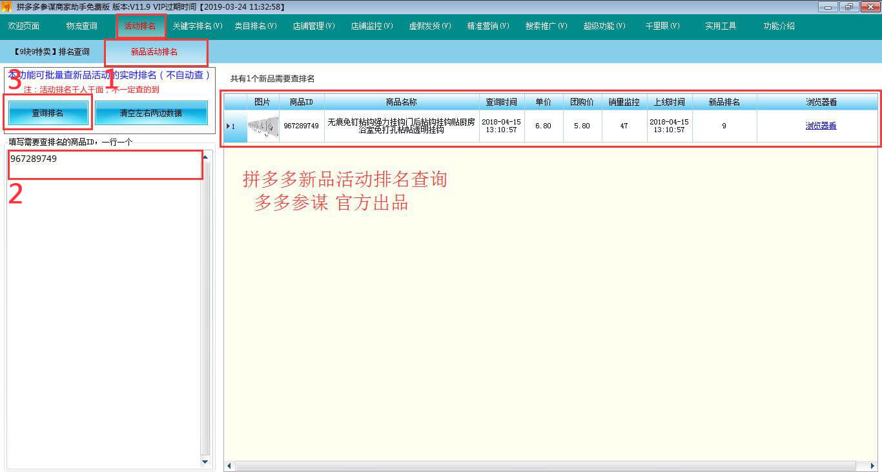Click the new product rank cell 9
The height and width of the screenshot is (472, 882).
[724, 126]
